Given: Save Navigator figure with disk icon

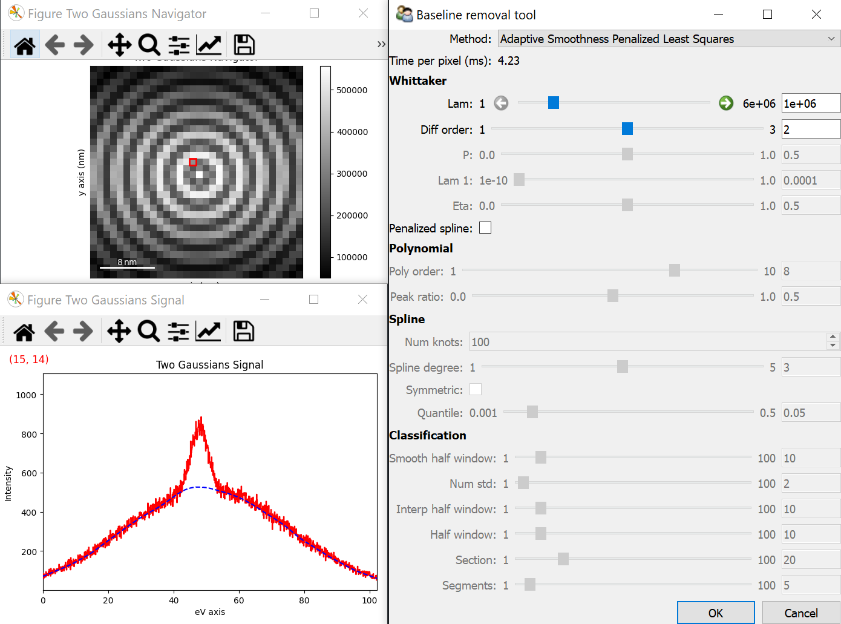Looking at the screenshot, I should [x=244, y=45].
